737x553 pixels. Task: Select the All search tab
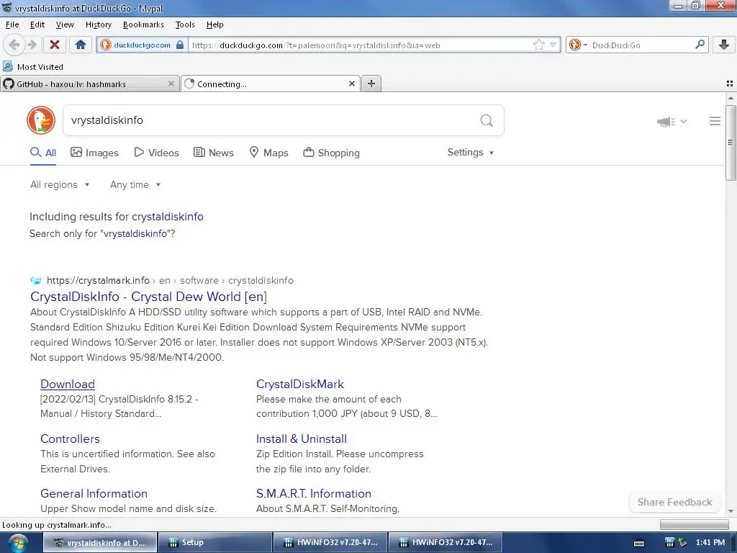(43, 153)
